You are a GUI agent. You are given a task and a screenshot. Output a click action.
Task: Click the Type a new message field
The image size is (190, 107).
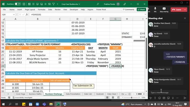point(168,92)
